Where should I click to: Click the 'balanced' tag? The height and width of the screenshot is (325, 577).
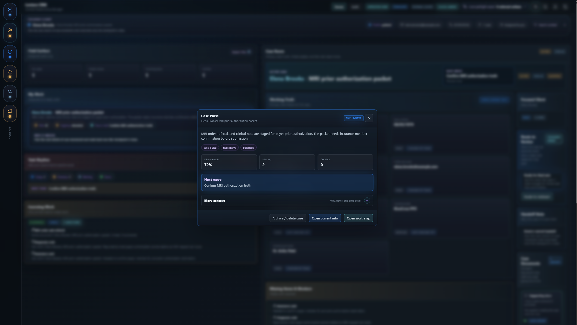pos(248,148)
